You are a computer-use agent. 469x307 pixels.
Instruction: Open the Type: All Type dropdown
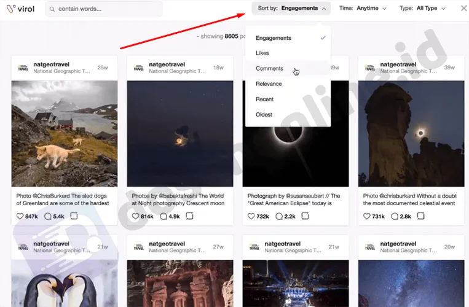(x=422, y=9)
